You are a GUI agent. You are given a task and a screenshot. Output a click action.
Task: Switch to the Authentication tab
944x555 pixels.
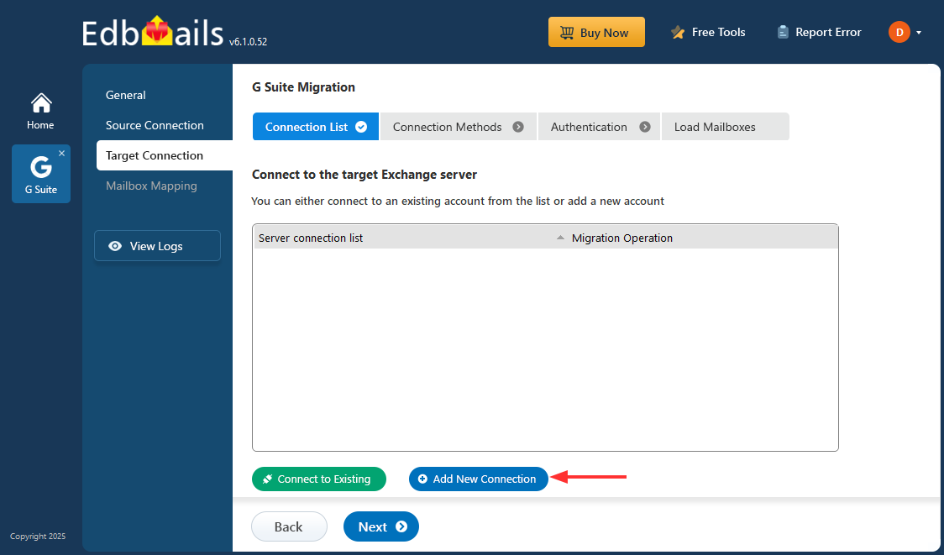tap(589, 126)
